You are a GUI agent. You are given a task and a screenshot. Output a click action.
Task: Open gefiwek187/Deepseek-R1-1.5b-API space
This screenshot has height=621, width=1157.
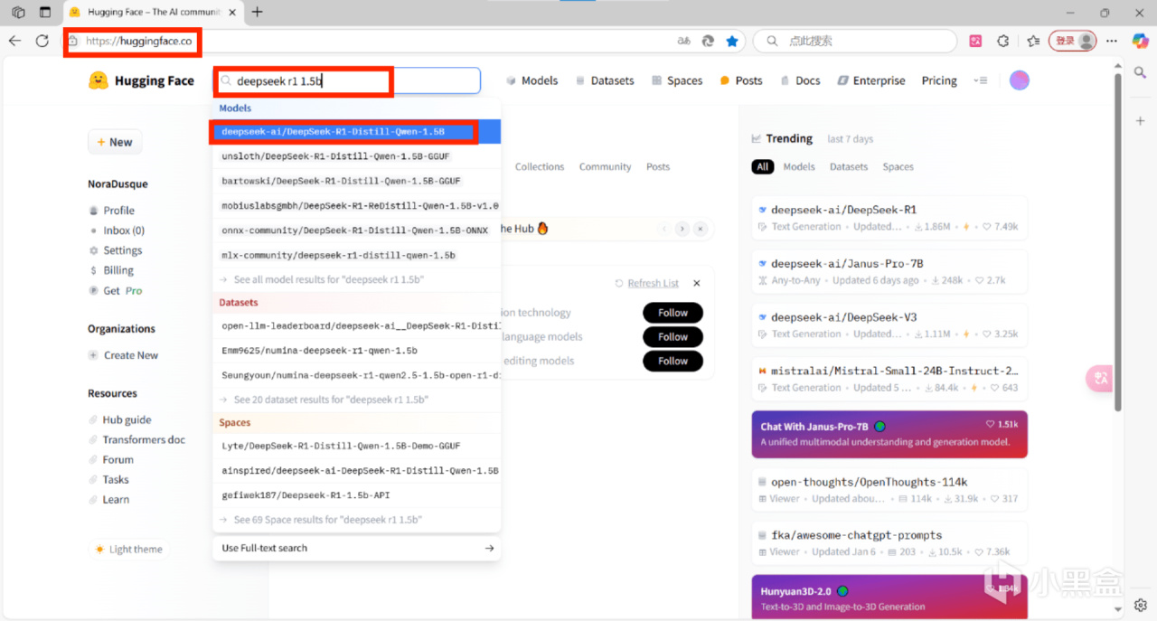tap(356, 495)
